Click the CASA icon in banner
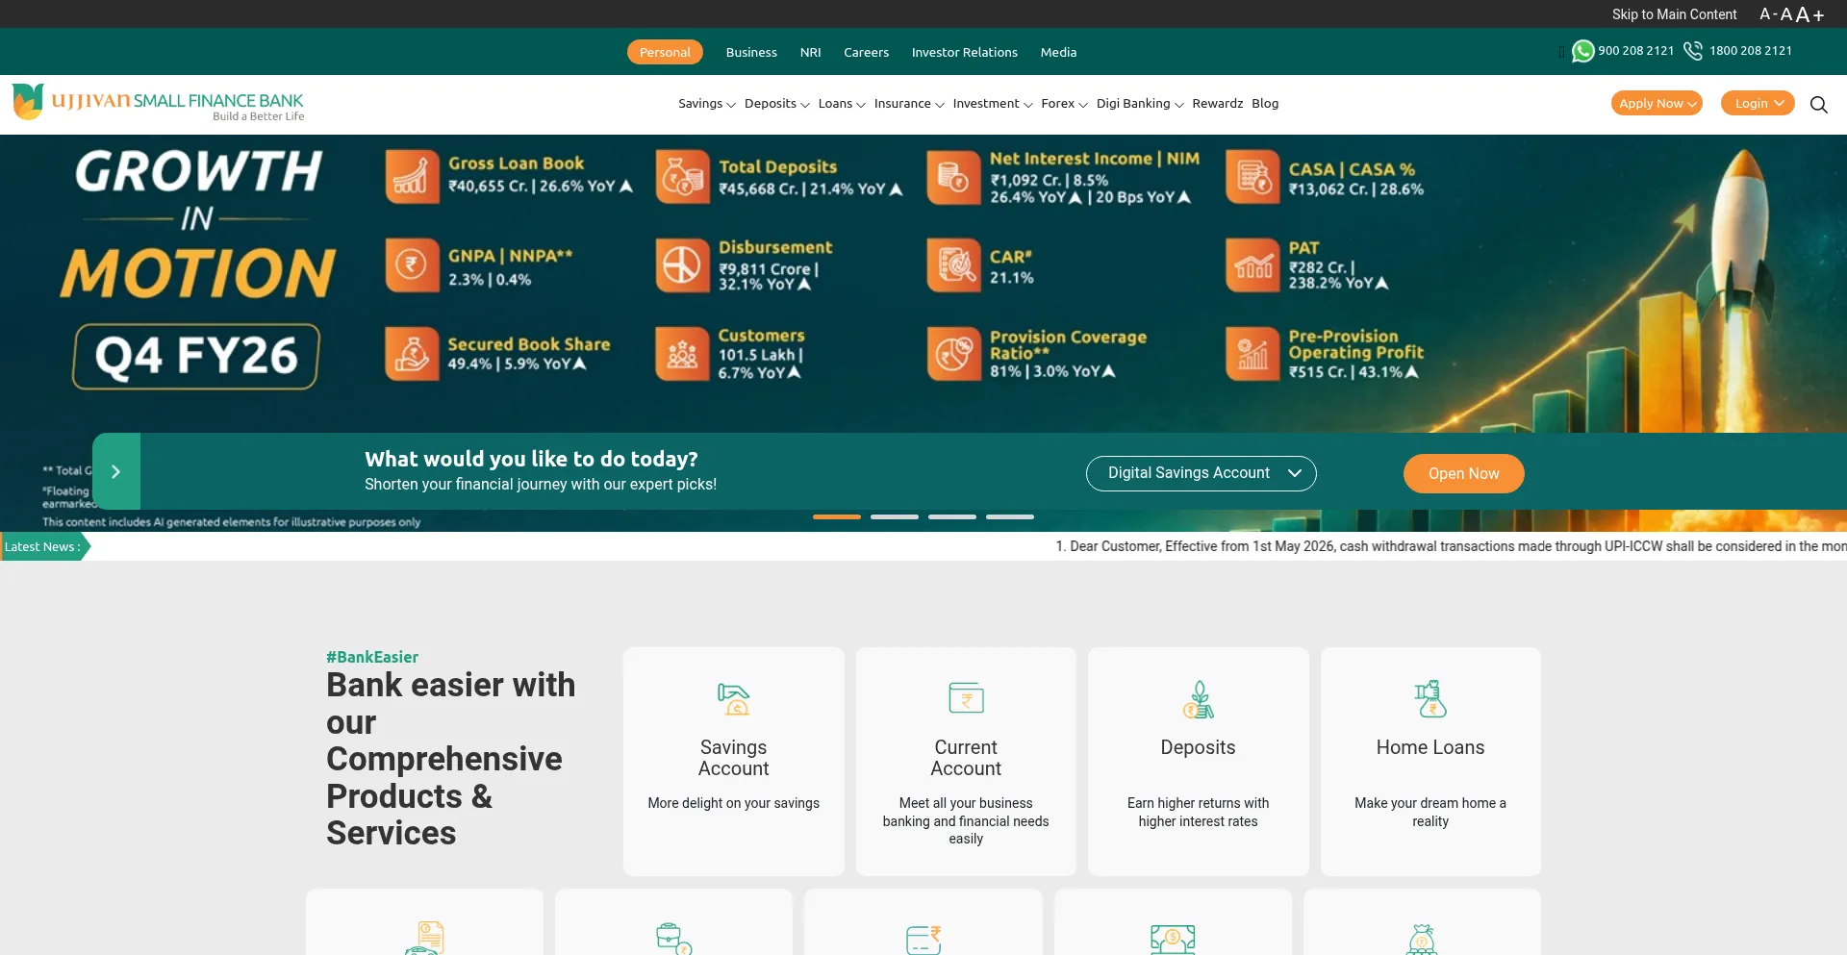The width and height of the screenshot is (1847, 955). [1252, 177]
